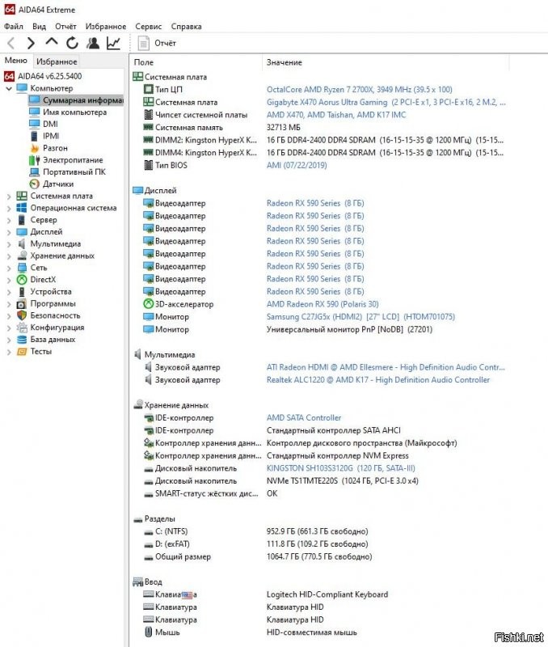Open the graph chart toolbar icon
Image resolution: width=548 pixels, height=647 pixels.
click(x=113, y=43)
